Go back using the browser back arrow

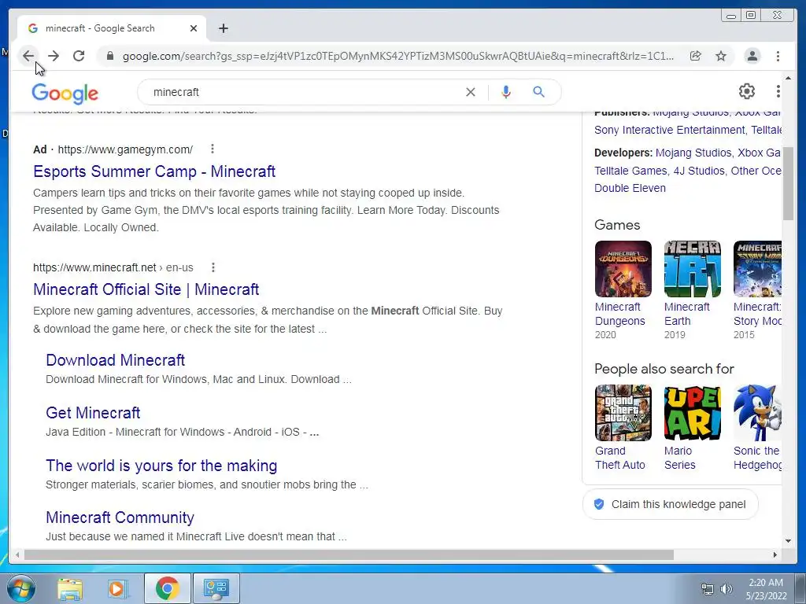(x=28, y=56)
